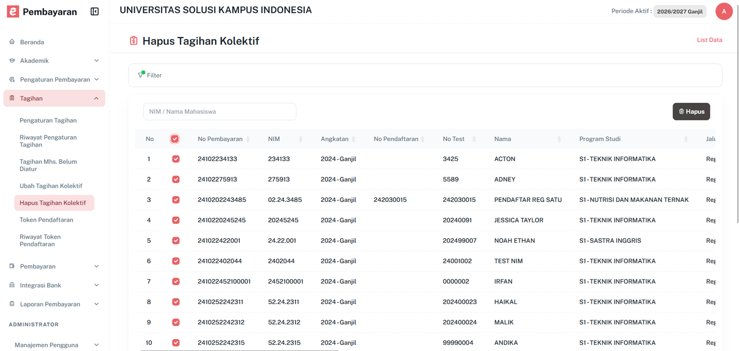This screenshot has width=739, height=351.
Task: Sort by Program Studi column arrows
Action: pos(686,139)
